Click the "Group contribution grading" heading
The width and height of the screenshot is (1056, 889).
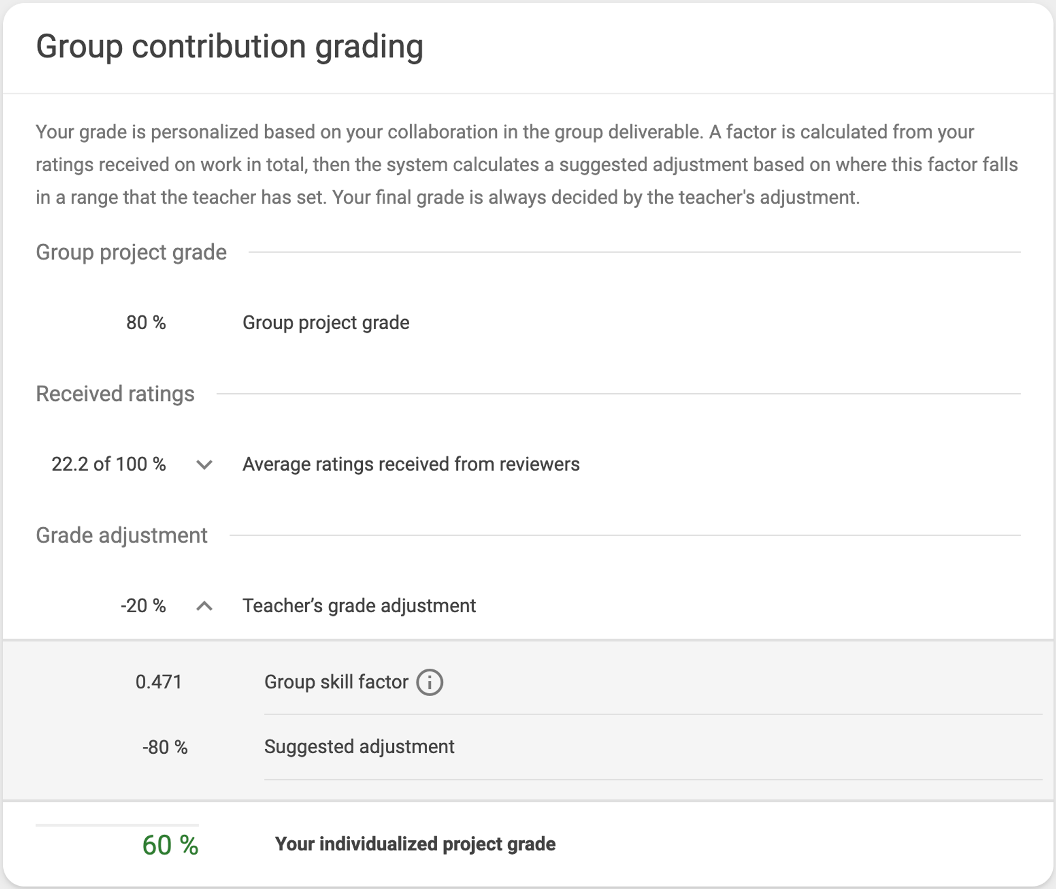229,46
